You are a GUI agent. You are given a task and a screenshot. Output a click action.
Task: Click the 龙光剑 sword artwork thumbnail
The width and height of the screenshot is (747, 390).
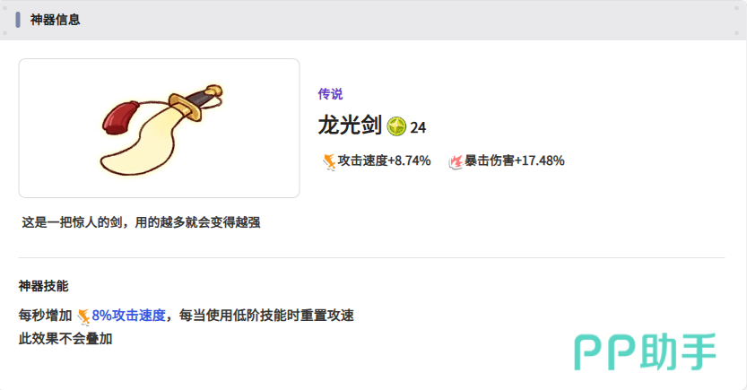(159, 128)
